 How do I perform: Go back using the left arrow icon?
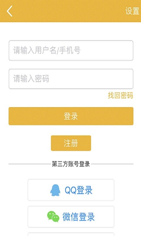click(x=9, y=11)
